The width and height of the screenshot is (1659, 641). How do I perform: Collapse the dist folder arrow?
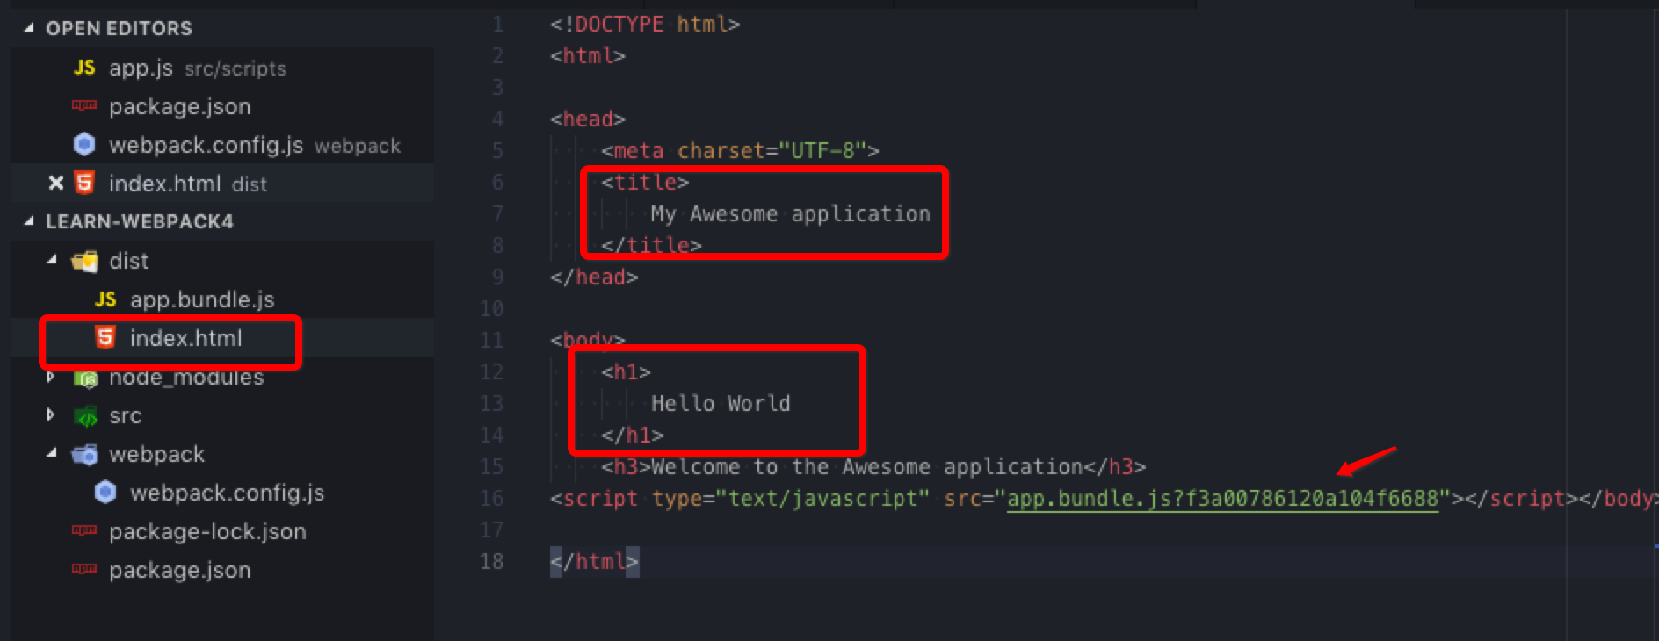pos(52,260)
